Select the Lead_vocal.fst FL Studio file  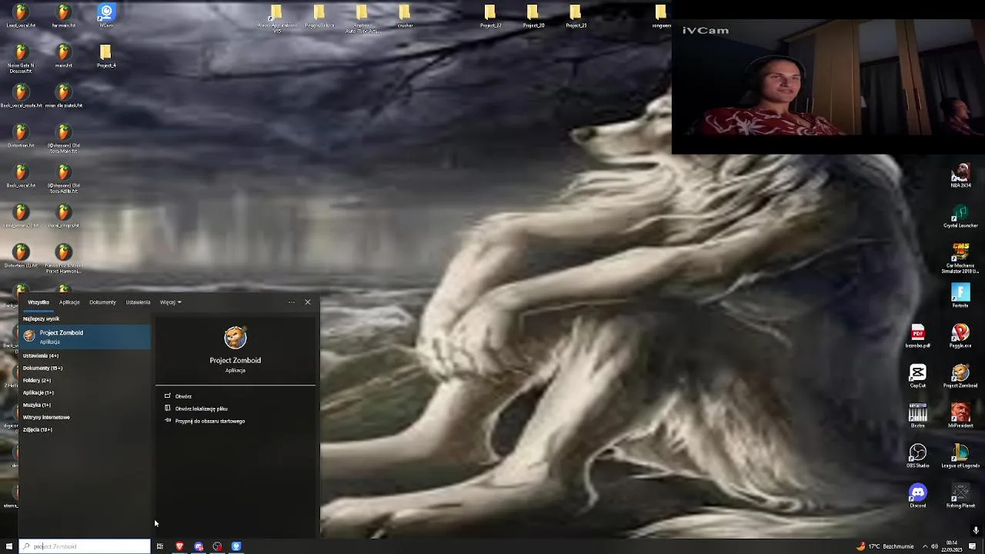coord(21,15)
